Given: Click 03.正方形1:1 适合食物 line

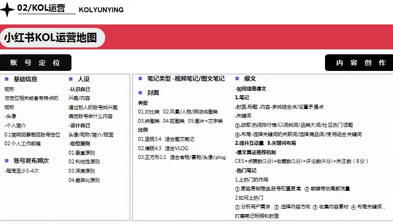Looking at the screenshot, I should click(x=182, y=157).
